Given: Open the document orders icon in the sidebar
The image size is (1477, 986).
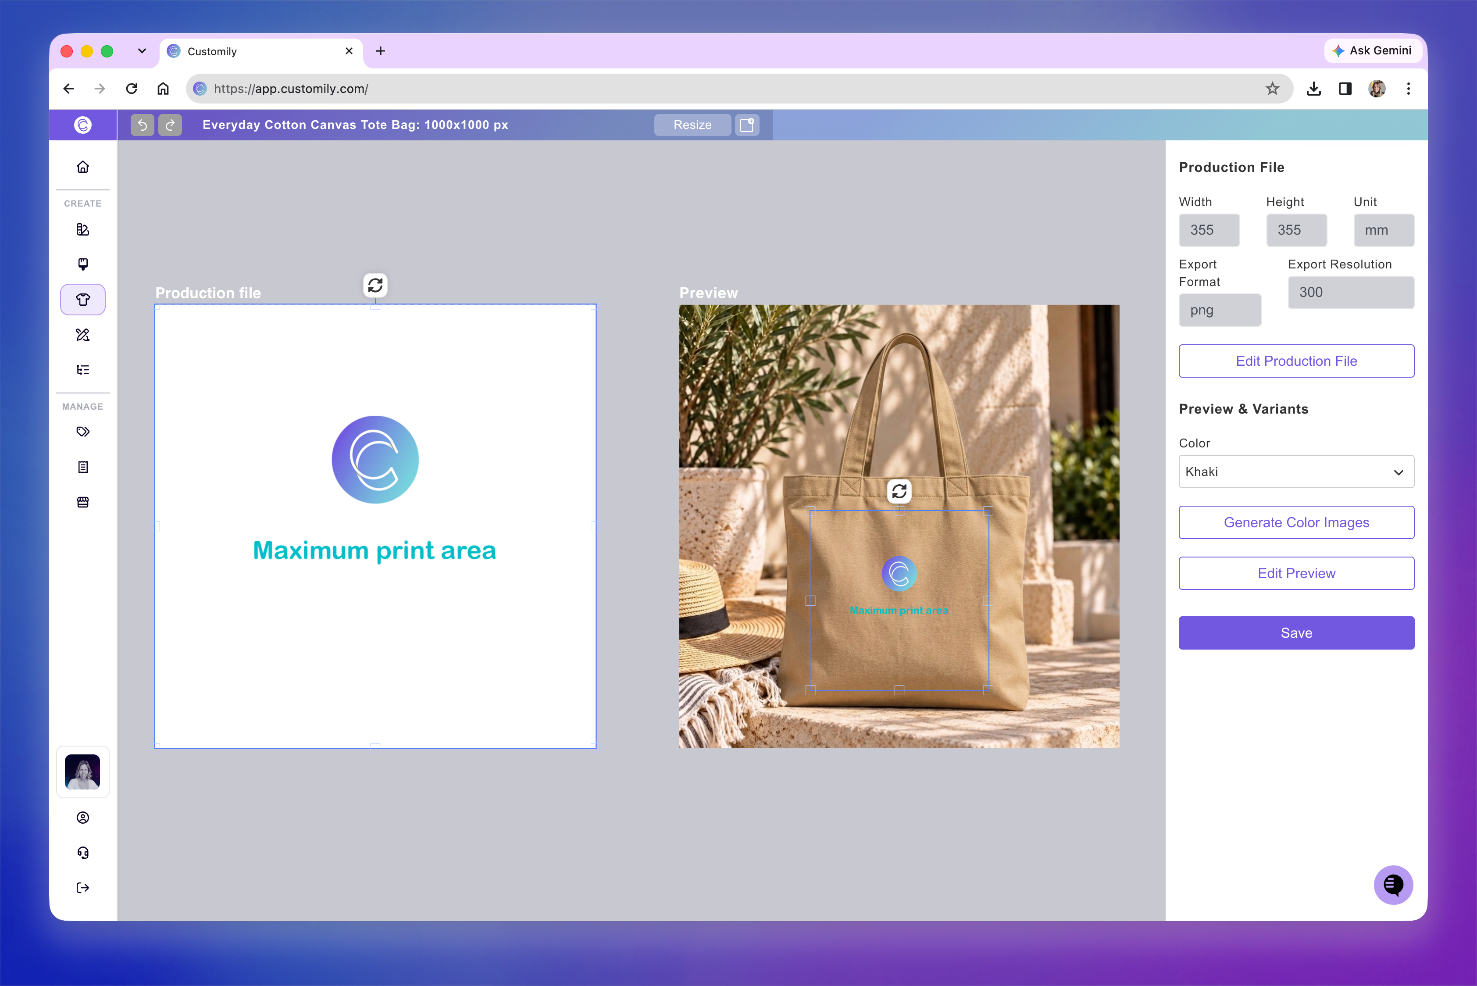Looking at the screenshot, I should click(x=83, y=467).
